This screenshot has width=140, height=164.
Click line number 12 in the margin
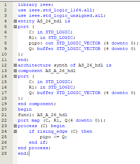point(4,65)
